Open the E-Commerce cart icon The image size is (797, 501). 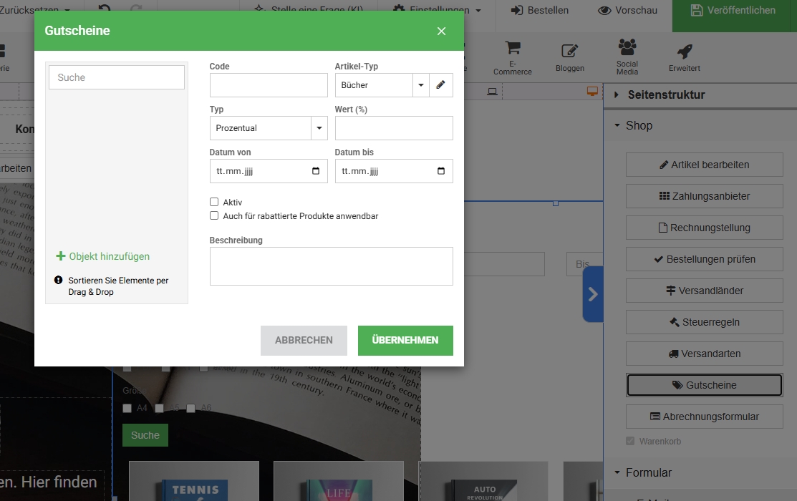pos(512,49)
